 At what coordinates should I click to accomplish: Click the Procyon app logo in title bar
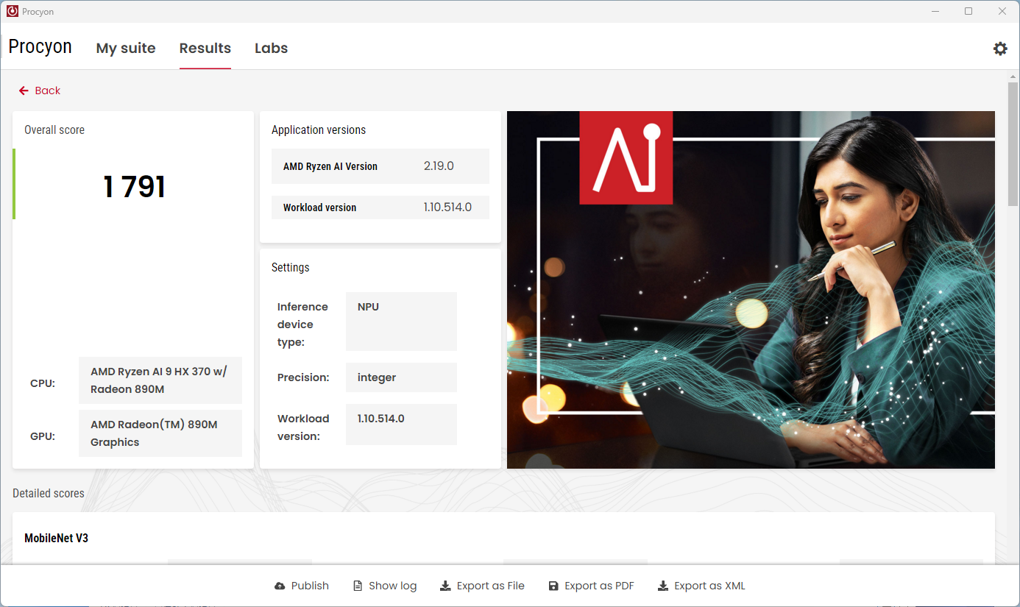12,11
